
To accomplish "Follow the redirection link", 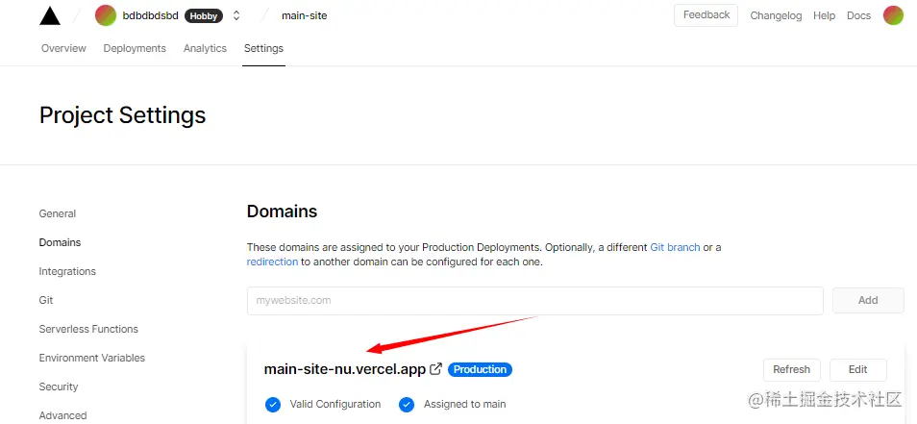I will [x=272, y=262].
